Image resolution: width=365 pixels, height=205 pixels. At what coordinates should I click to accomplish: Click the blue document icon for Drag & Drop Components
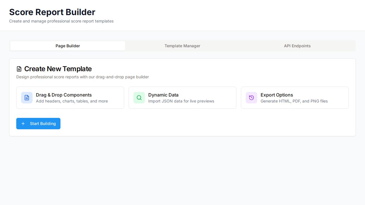click(27, 98)
